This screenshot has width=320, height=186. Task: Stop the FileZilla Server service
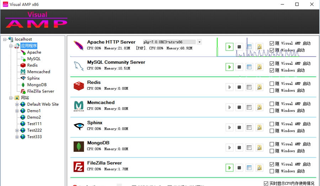239,168
